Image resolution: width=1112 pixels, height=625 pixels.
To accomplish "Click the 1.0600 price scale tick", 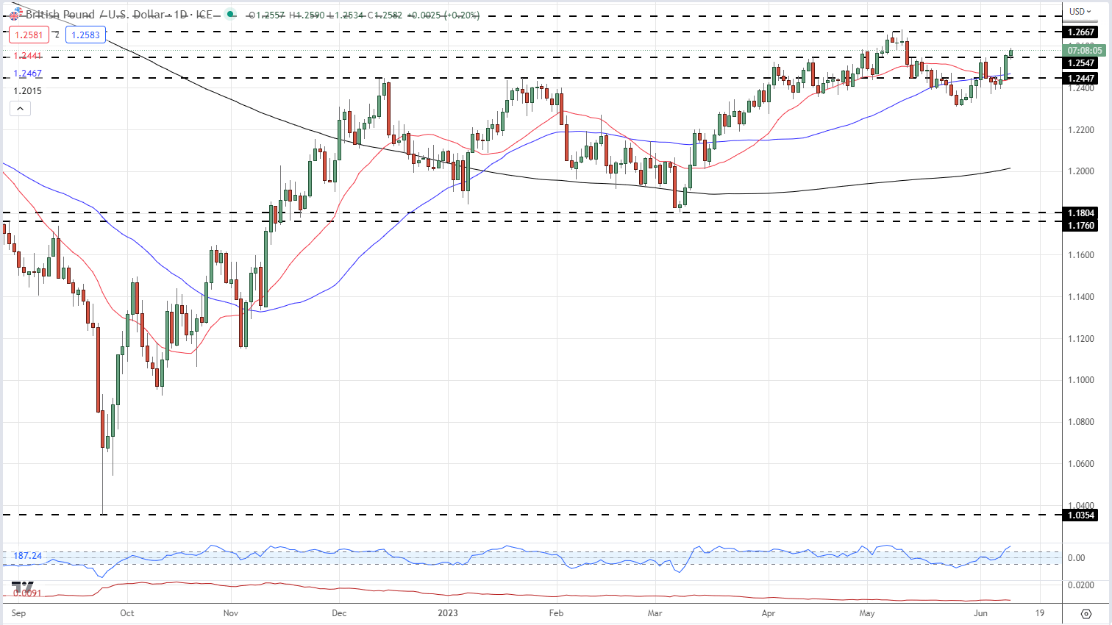I will coord(1080,464).
